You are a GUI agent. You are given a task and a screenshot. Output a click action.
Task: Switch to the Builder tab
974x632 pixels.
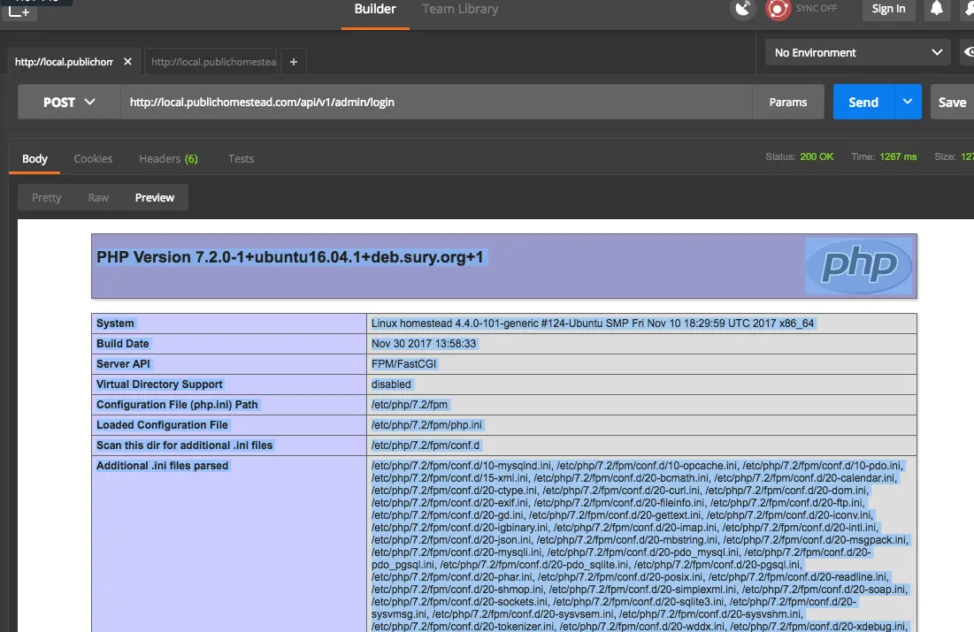pyautogui.click(x=375, y=10)
